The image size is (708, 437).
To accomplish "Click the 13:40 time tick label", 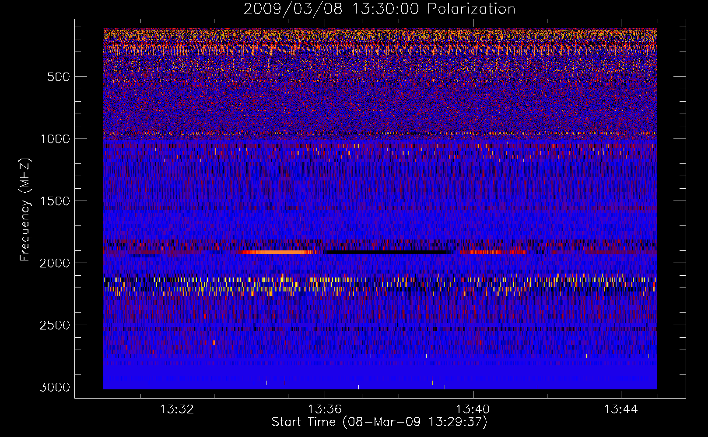I will 473,409.
